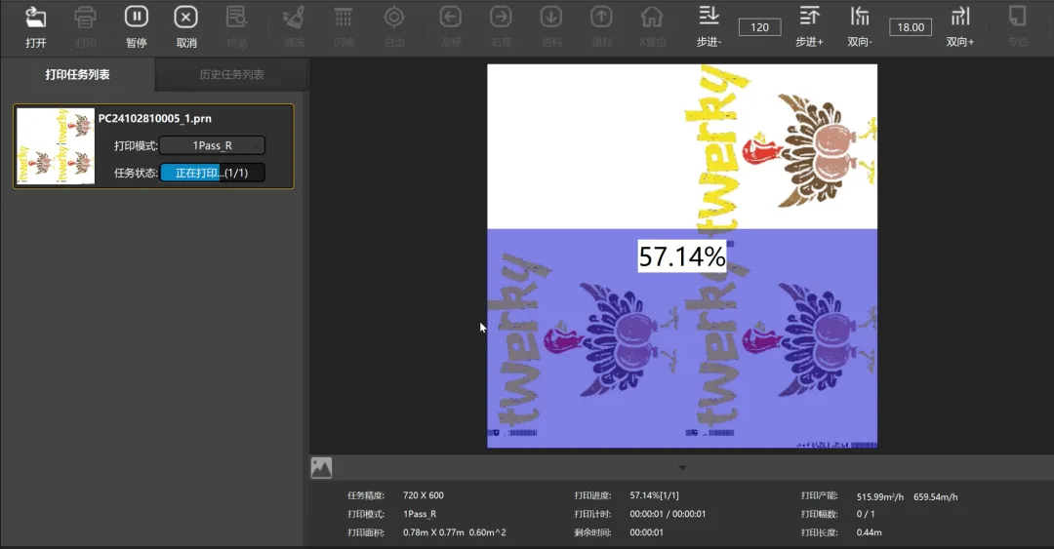Click the 正在打印 task progress bar
This screenshot has height=549, width=1054.
click(x=212, y=173)
